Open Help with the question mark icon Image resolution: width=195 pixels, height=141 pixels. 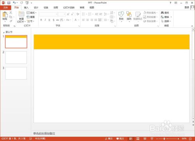click(x=170, y=3)
